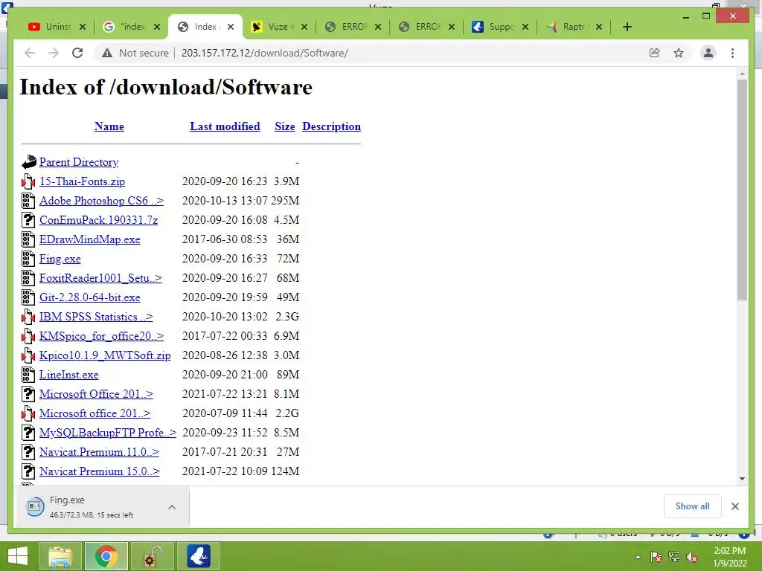Click the binary icon beside LineInst.exe

28,375
